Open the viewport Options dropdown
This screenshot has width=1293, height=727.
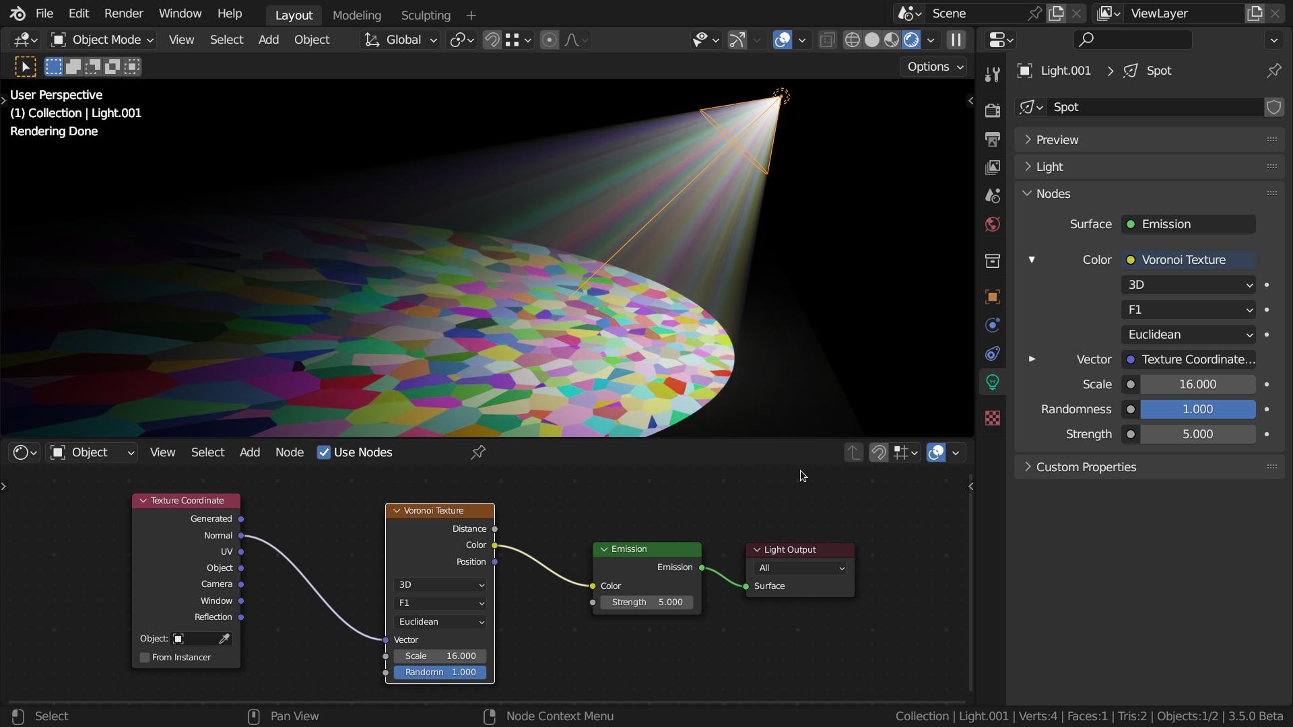coord(935,67)
